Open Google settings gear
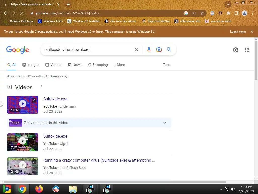The height and width of the screenshot is (194, 258). [236, 50]
